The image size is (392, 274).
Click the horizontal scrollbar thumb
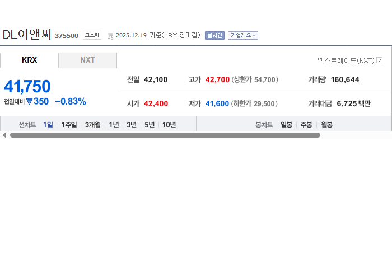(x=165, y=135)
